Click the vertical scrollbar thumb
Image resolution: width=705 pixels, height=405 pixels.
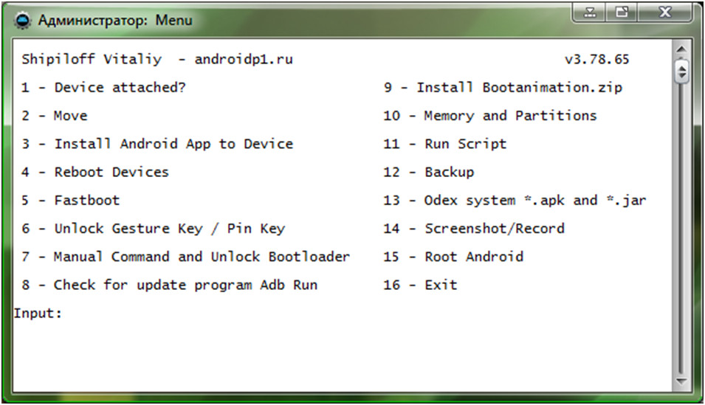[682, 72]
